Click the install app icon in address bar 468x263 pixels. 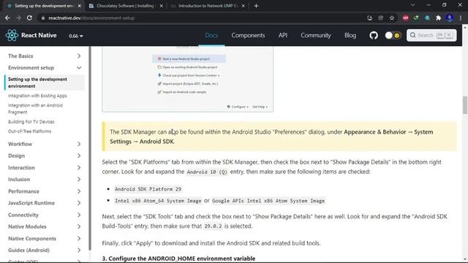point(369,18)
